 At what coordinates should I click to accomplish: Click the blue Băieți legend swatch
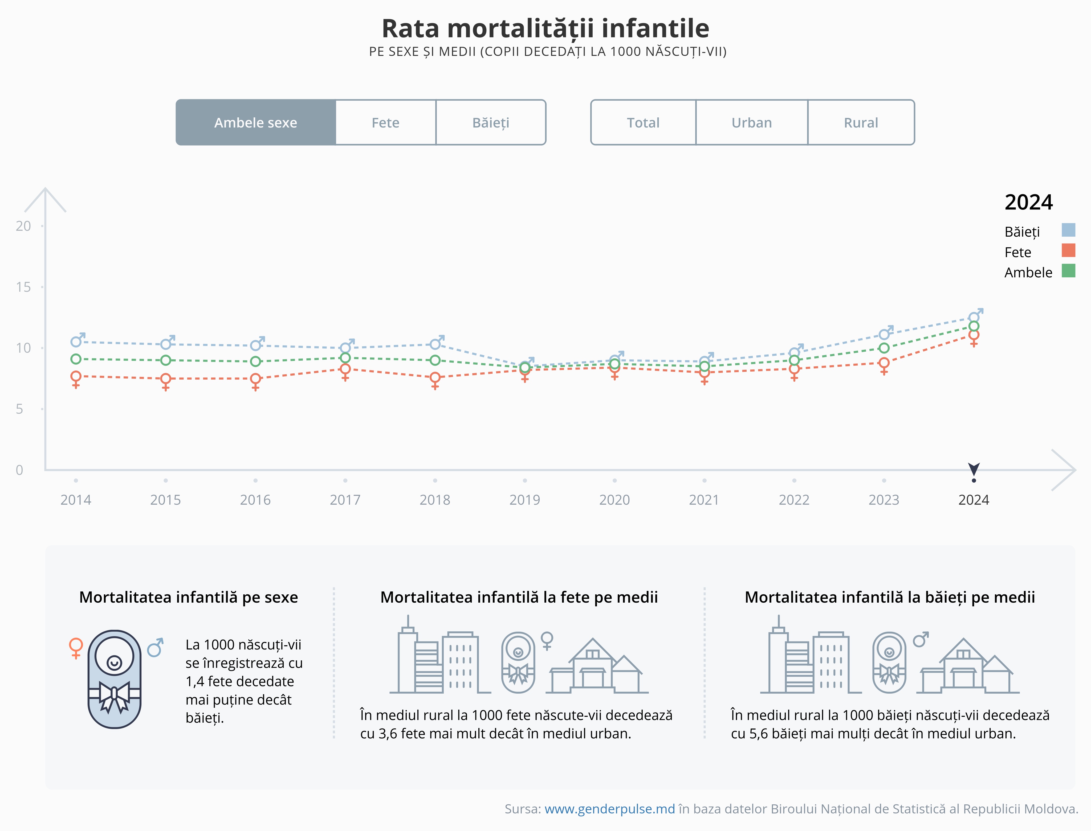click(x=1068, y=230)
